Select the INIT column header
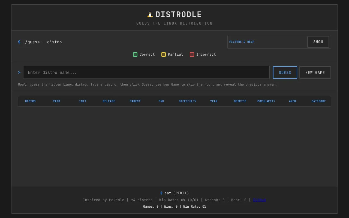Screen dimensions: 349x218 pyautogui.click(x=83, y=101)
